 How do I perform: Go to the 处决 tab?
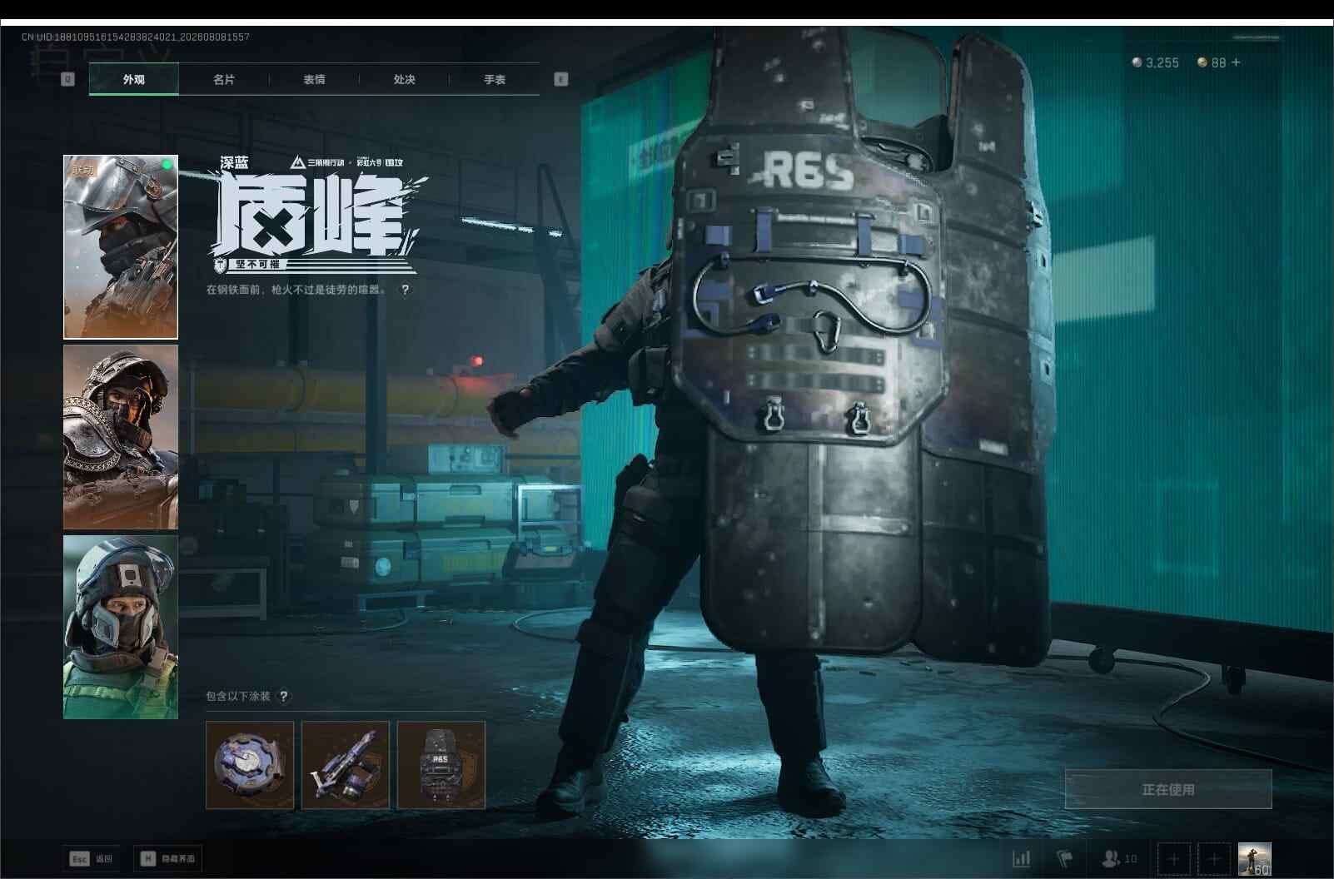click(404, 79)
